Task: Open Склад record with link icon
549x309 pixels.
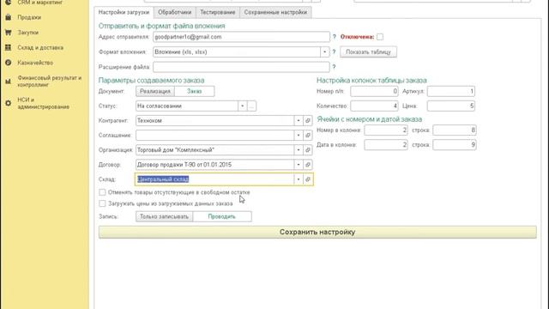Action: click(x=308, y=179)
